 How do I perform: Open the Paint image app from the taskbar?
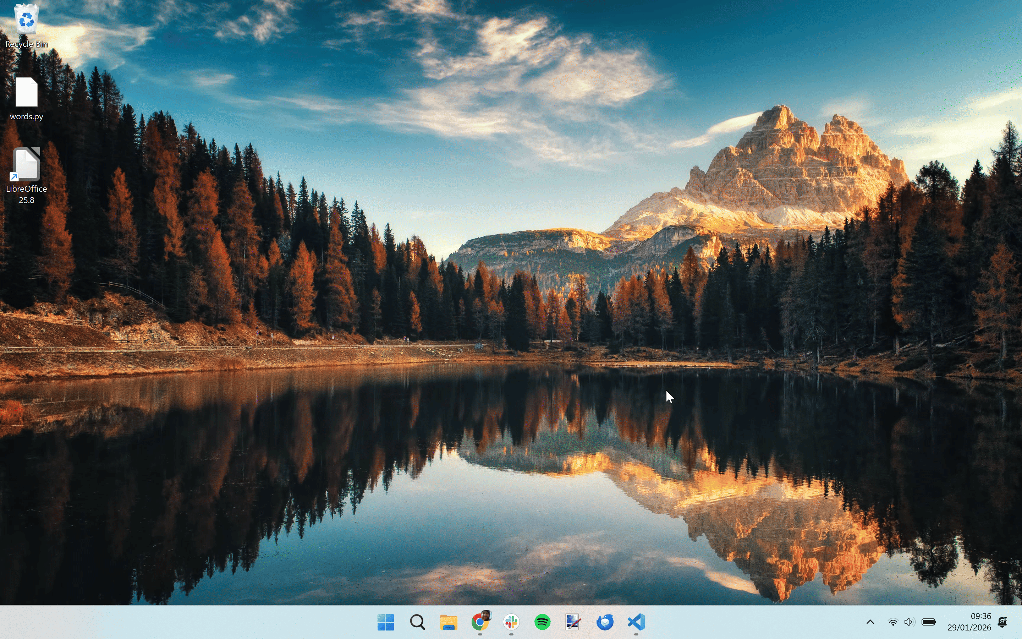pos(573,622)
